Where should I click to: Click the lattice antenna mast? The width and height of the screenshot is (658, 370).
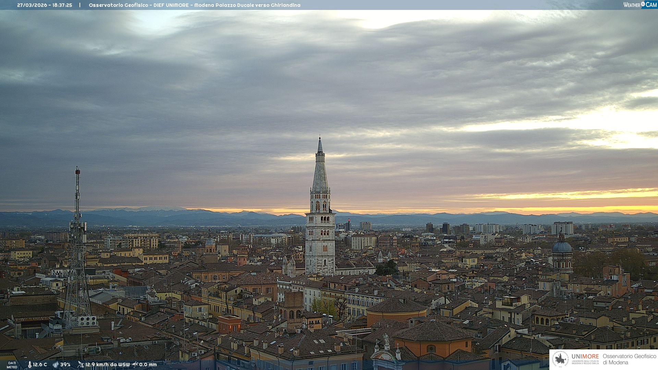[x=77, y=247]
